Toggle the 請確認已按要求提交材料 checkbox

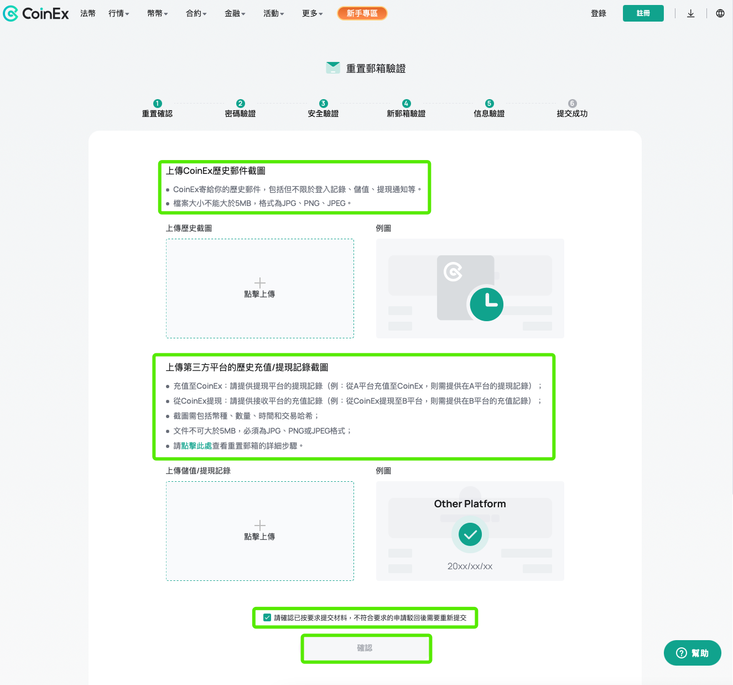[x=267, y=617]
